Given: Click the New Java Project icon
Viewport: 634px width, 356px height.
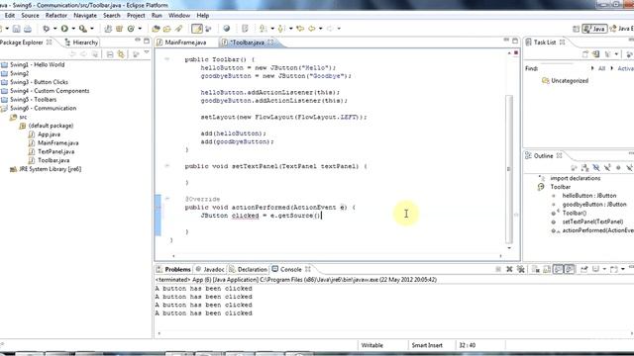Looking at the screenshot, I should pyautogui.click(x=108, y=29).
